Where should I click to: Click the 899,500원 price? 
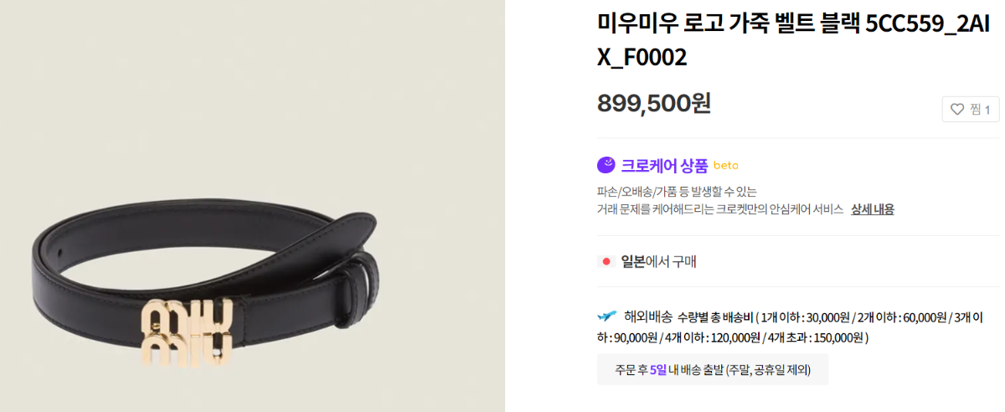tap(654, 103)
